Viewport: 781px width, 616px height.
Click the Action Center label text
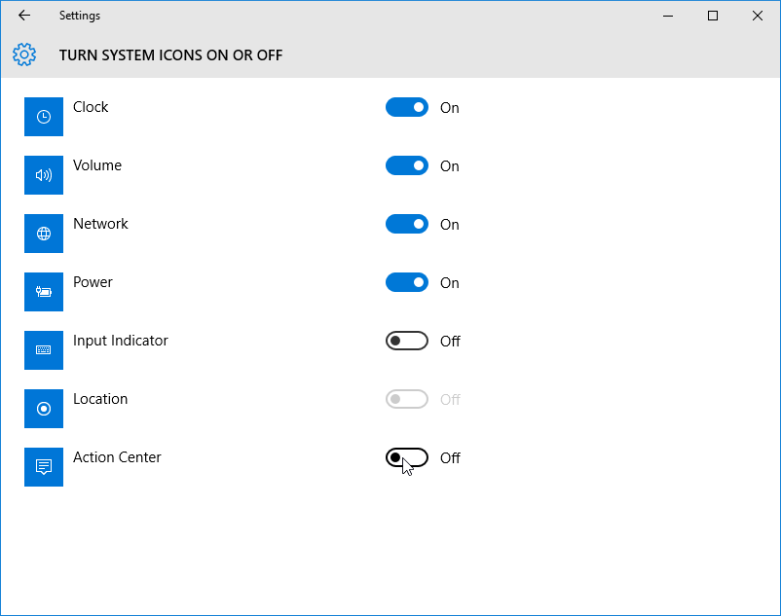(117, 457)
